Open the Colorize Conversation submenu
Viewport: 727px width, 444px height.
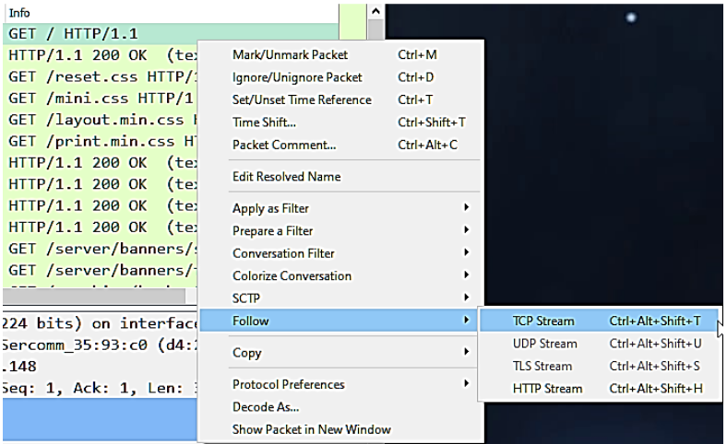[x=341, y=276]
